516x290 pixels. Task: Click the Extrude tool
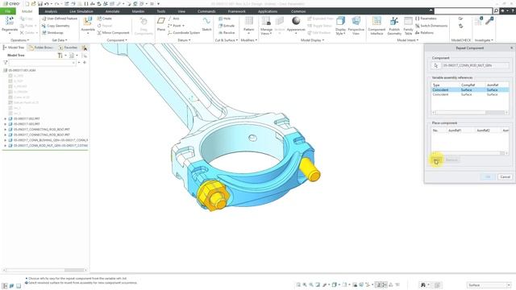227,26
